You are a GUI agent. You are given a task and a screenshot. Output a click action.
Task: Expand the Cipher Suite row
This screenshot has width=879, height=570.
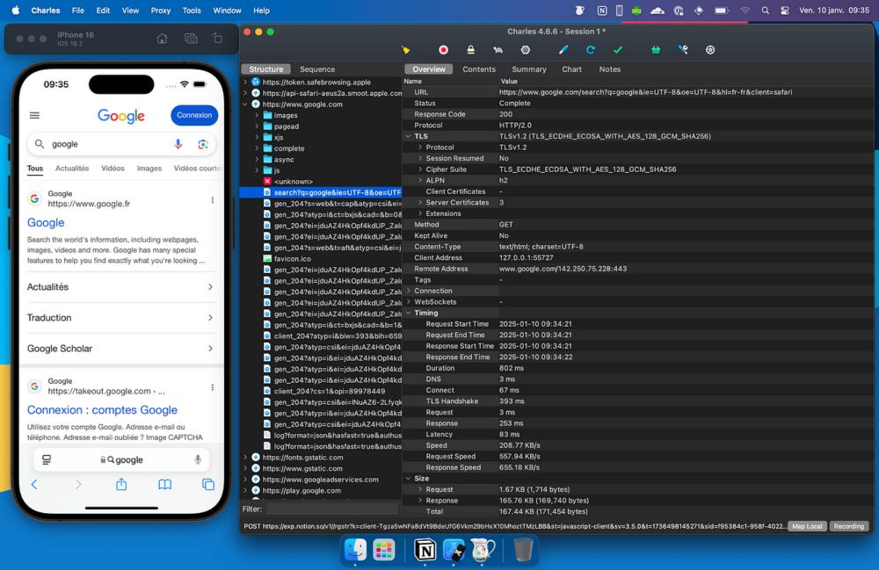pos(420,170)
